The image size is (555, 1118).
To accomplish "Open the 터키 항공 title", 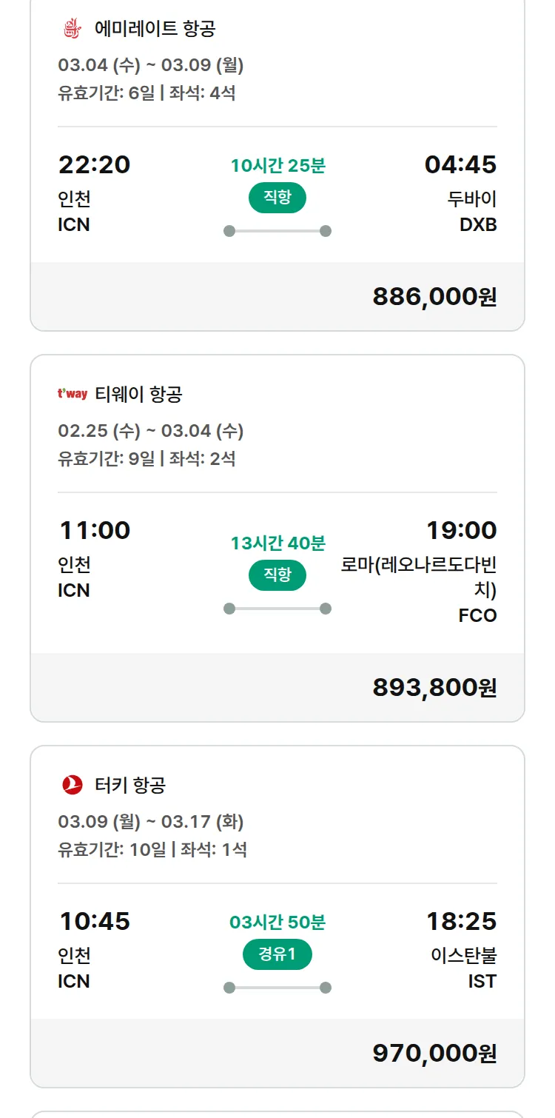I will click(130, 785).
